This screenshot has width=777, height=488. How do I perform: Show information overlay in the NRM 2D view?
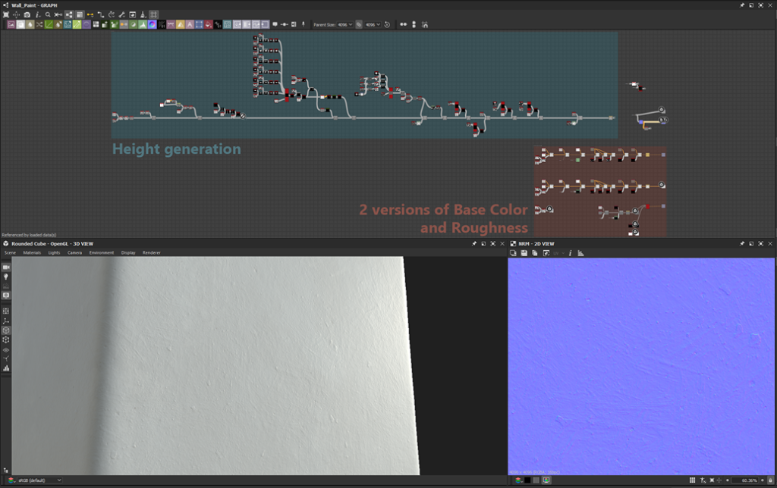(x=571, y=254)
